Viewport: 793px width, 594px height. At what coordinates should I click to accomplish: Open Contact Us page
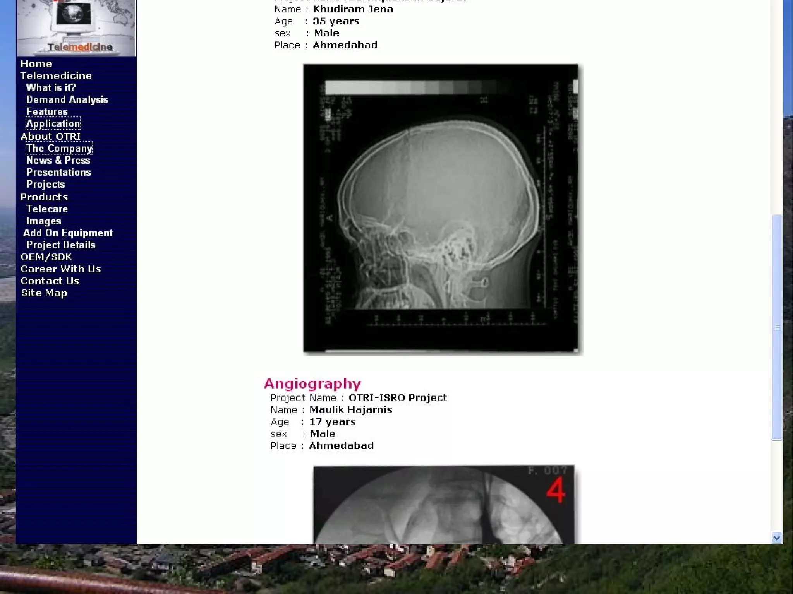click(x=50, y=281)
